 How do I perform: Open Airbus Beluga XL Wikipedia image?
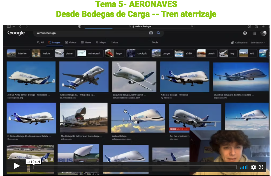[84, 77]
